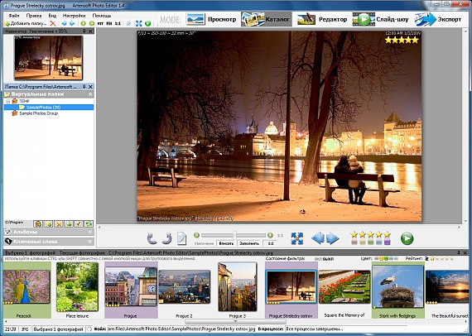Click the Вписать fit button

(x=226, y=243)
